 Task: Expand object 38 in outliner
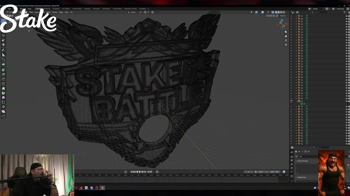(x=296, y=19)
